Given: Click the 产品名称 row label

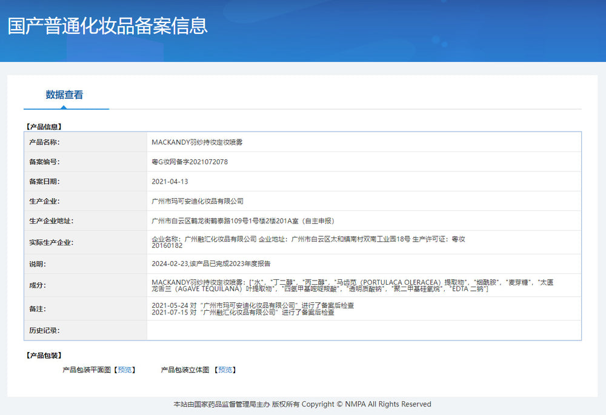Looking at the screenshot, I should pos(44,142).
